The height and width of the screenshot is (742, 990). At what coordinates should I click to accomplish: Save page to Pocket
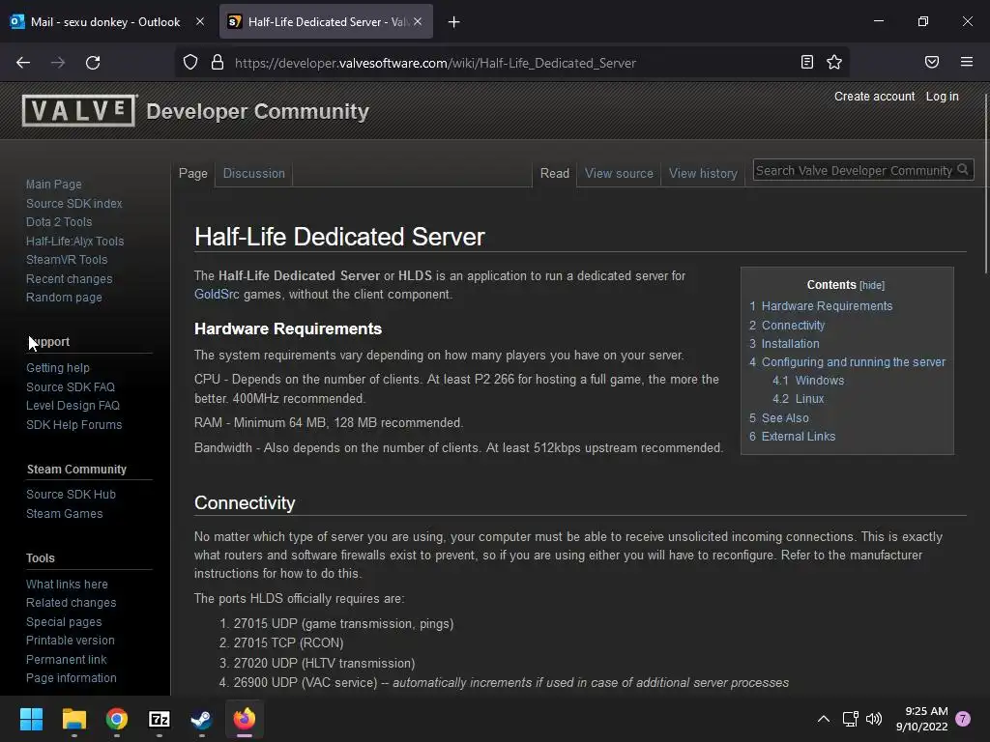click(932, 62)
